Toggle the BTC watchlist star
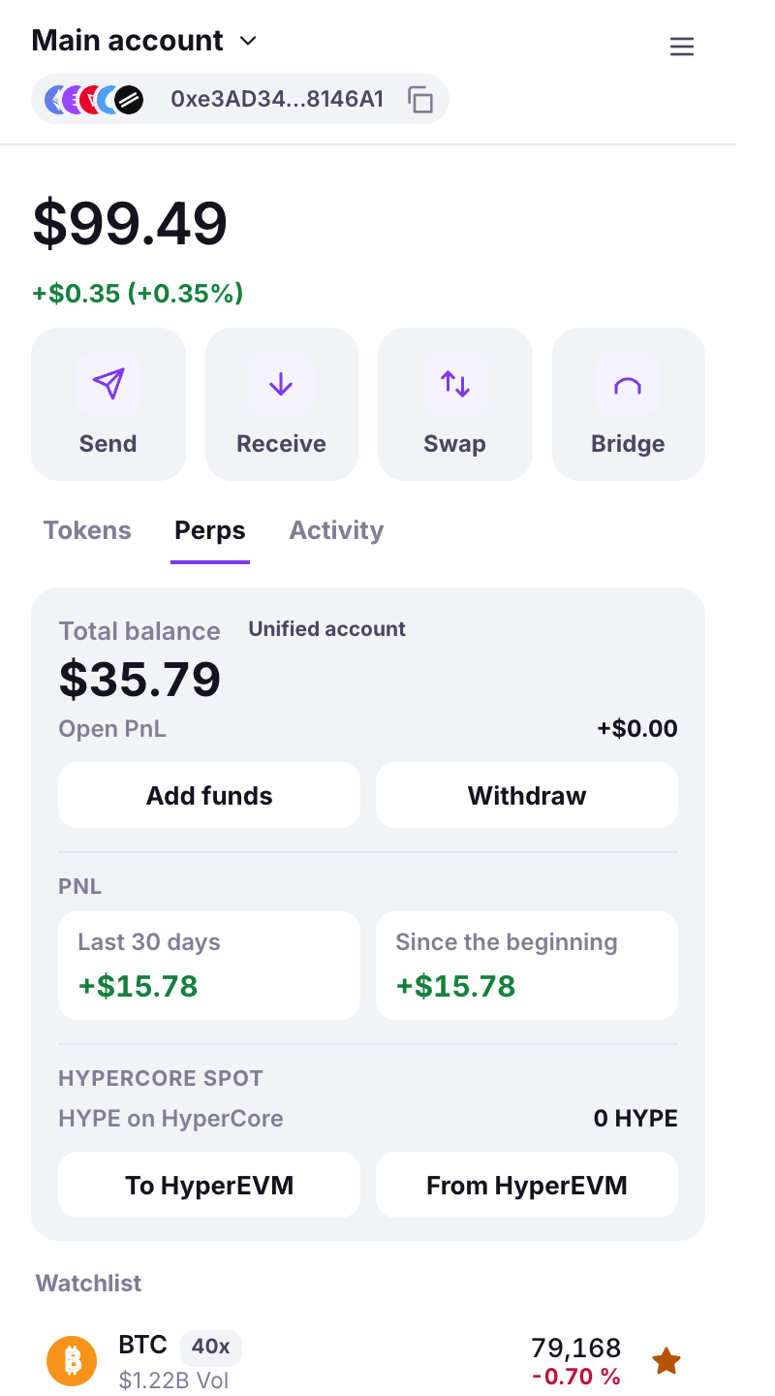The width and height of the screenshot is (775, 1396). 666,1361
